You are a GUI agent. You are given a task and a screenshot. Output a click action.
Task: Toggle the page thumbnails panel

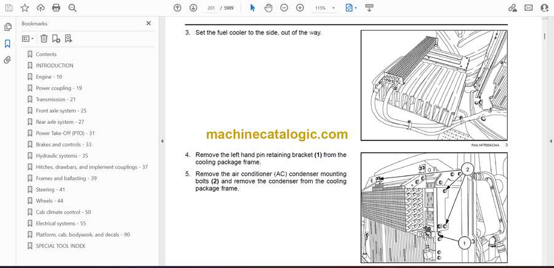tap(8, 27)
